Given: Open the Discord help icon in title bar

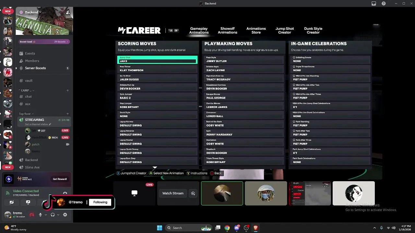Looking at the screenshot, I should point(384,4).
